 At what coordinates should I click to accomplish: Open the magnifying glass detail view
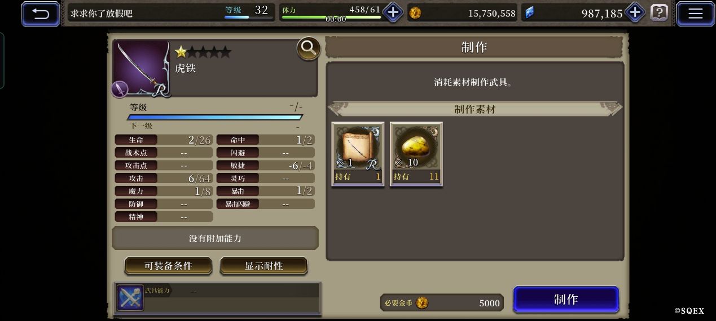(x=309, y=49)
